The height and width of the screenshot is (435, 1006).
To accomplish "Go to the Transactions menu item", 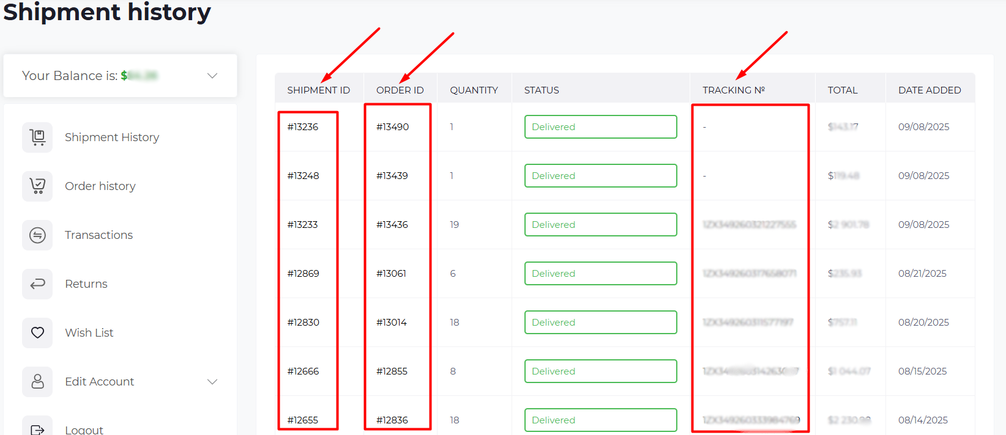I will click(99, 235).
